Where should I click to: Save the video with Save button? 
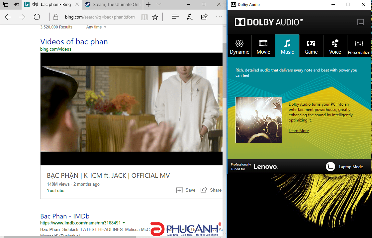click(186, 190)
